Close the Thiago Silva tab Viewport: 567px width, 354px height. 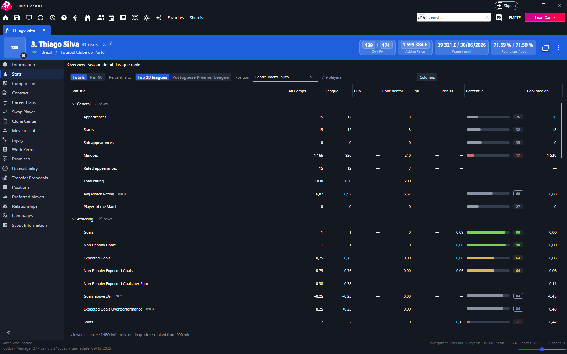[x=44, y=30]
